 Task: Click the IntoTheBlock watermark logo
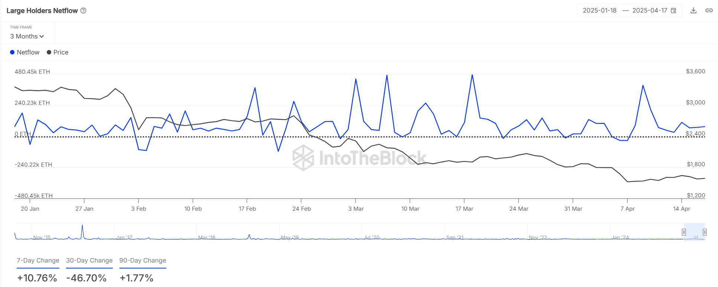point(303,158)
